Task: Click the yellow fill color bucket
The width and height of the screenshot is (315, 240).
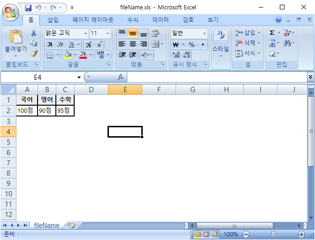Action: 67,54
